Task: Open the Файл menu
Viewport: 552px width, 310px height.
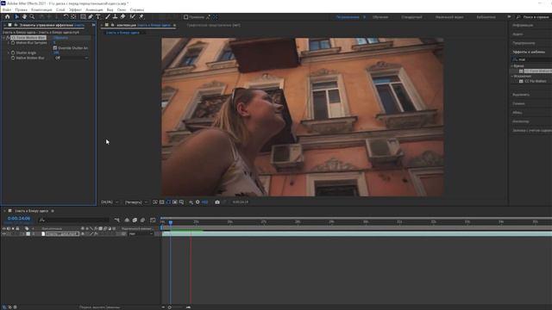Action: [x=7, y=9]
